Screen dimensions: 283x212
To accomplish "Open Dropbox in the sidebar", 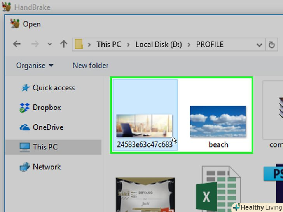I will 47,108.
